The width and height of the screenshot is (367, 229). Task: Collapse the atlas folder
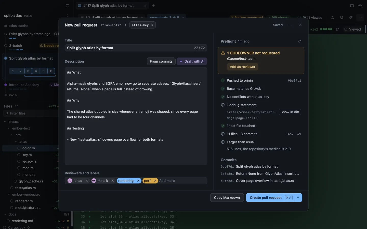[16, 141]
